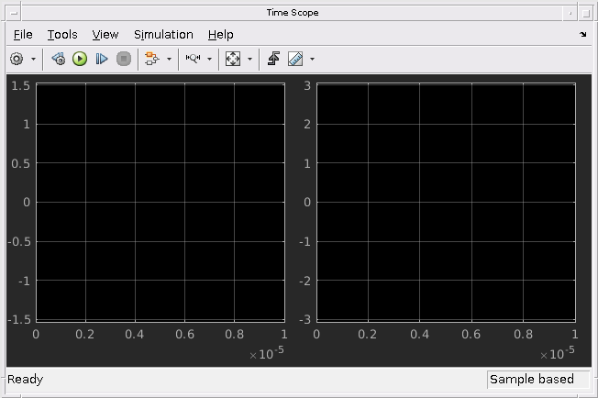Viewport: 598px width, 398px height.
Task: Open the View menu
Action: coord(105,35)
